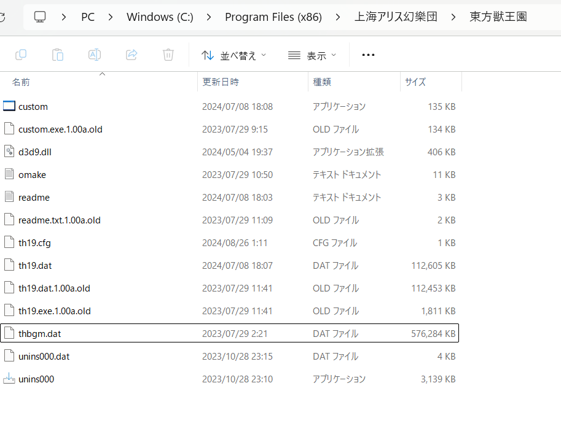Select th19.exe.1.00a.old file icon
This screenshot has height=437, width=561.
point(9,310)
